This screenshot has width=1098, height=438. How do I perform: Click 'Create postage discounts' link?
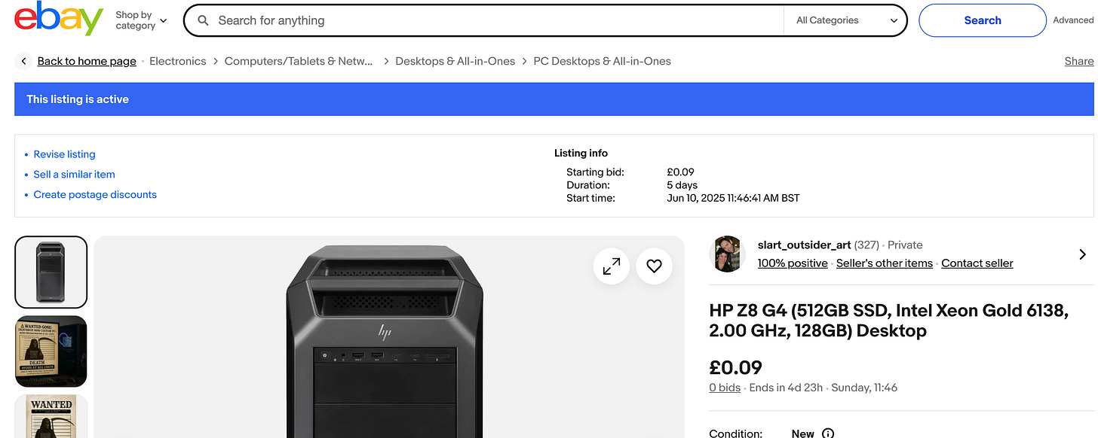(x=95, y=195)
